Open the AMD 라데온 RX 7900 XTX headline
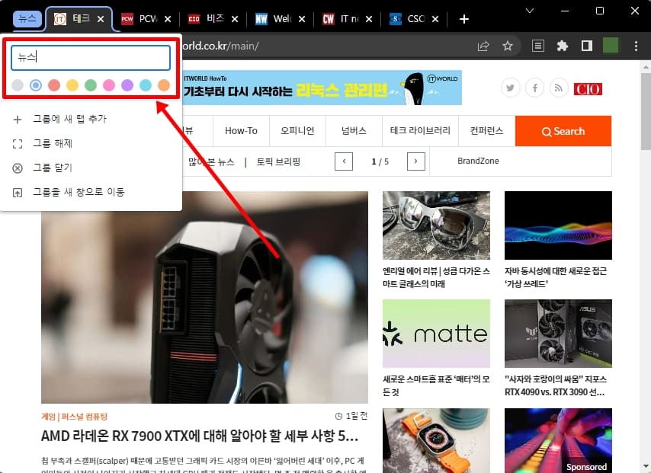 (200, 436)
